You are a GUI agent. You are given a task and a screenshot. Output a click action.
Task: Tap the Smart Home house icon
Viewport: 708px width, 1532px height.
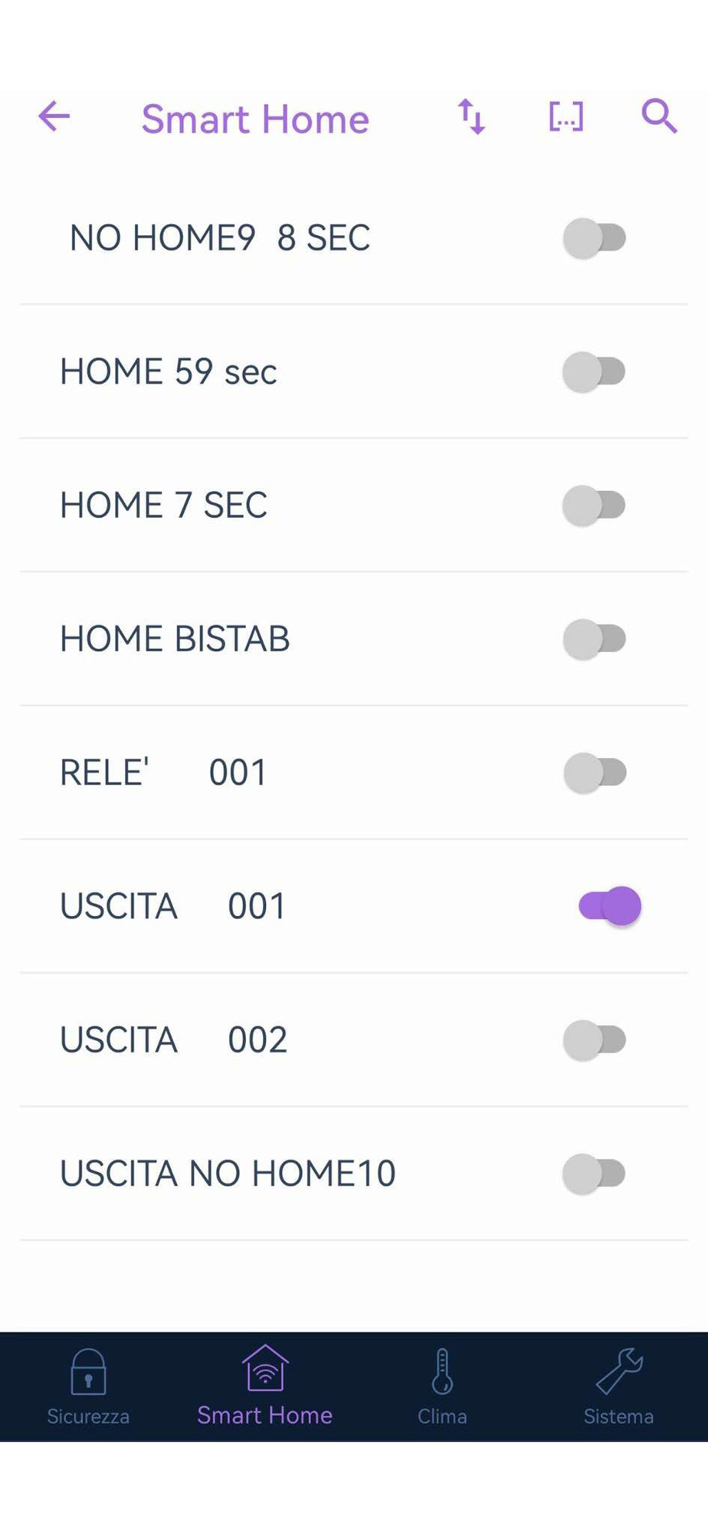(265, 1368)
